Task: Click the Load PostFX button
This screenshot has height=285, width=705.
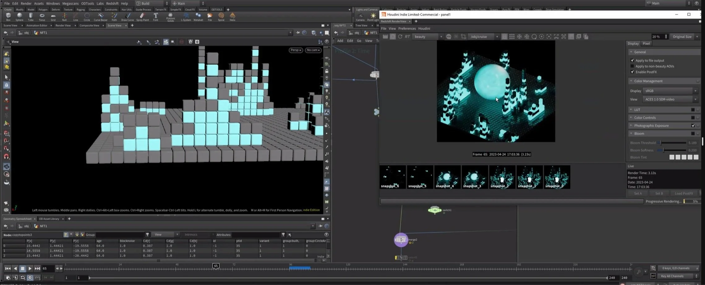Action: point(684,193)
